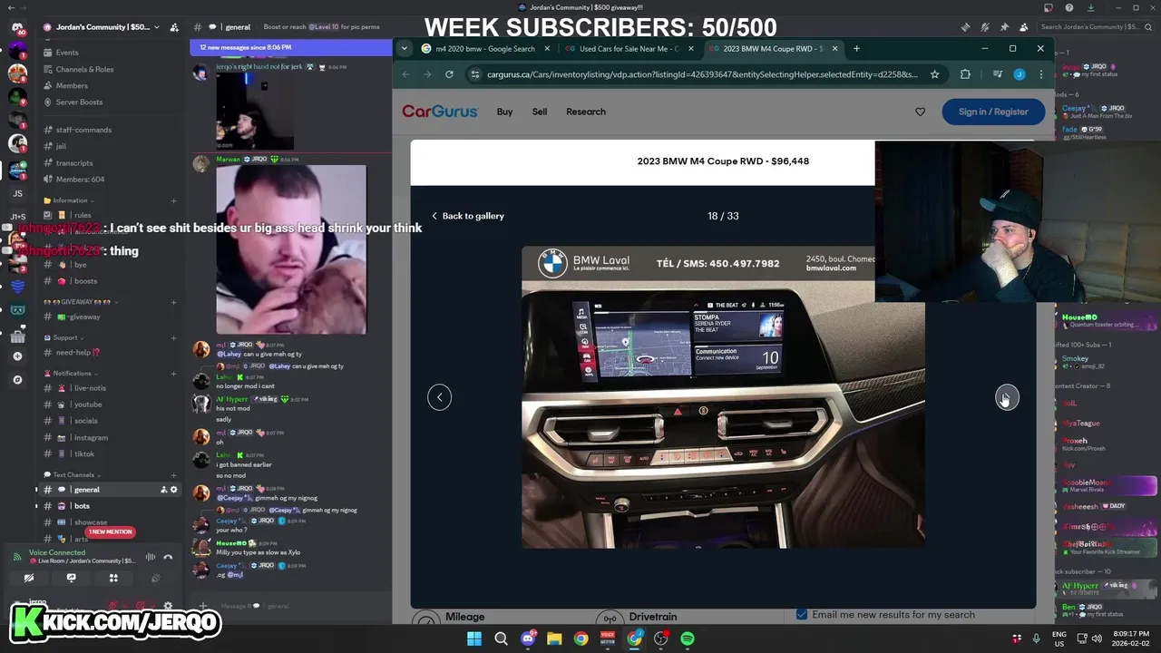View site information icon in address bar
Screen dimensions: 1161x653
tap(475, 74)
